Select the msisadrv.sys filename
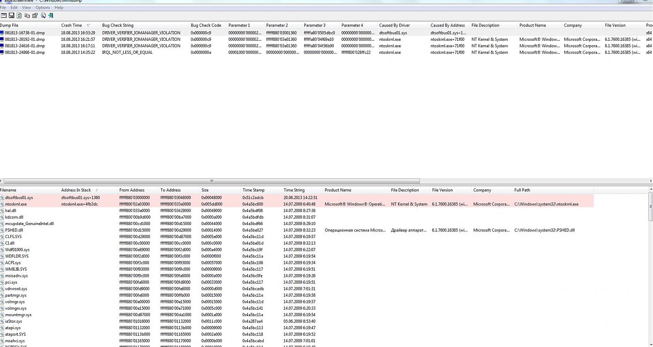The image size is (653, 347). click(x=16, y=276)
